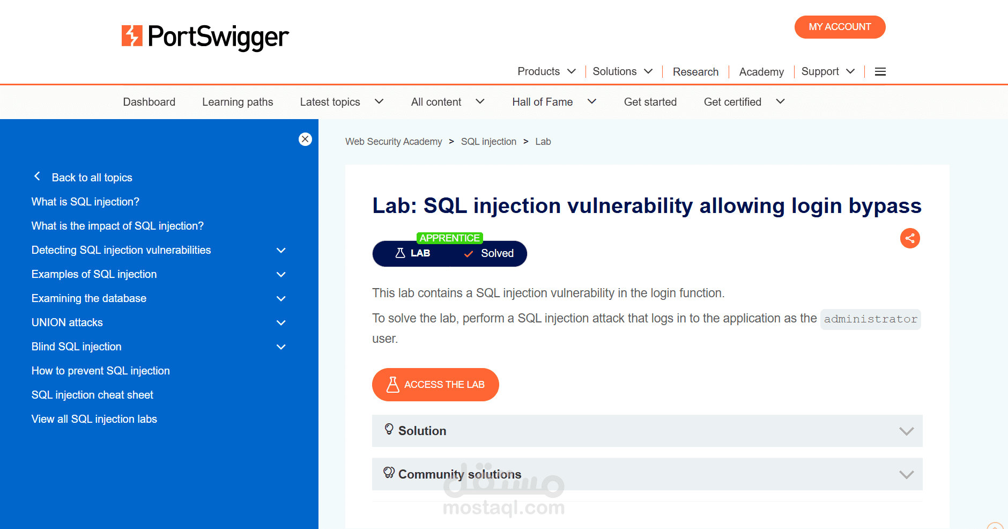Expand the Blind SQL injection section
1008x529 pixels.
pyautogui.click(x=281, y=347)
